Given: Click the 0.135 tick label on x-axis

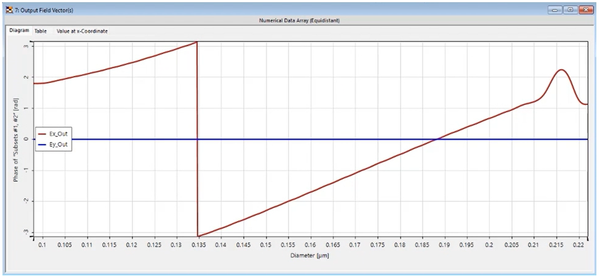Looking at the screenshot, I should (198, 245).
